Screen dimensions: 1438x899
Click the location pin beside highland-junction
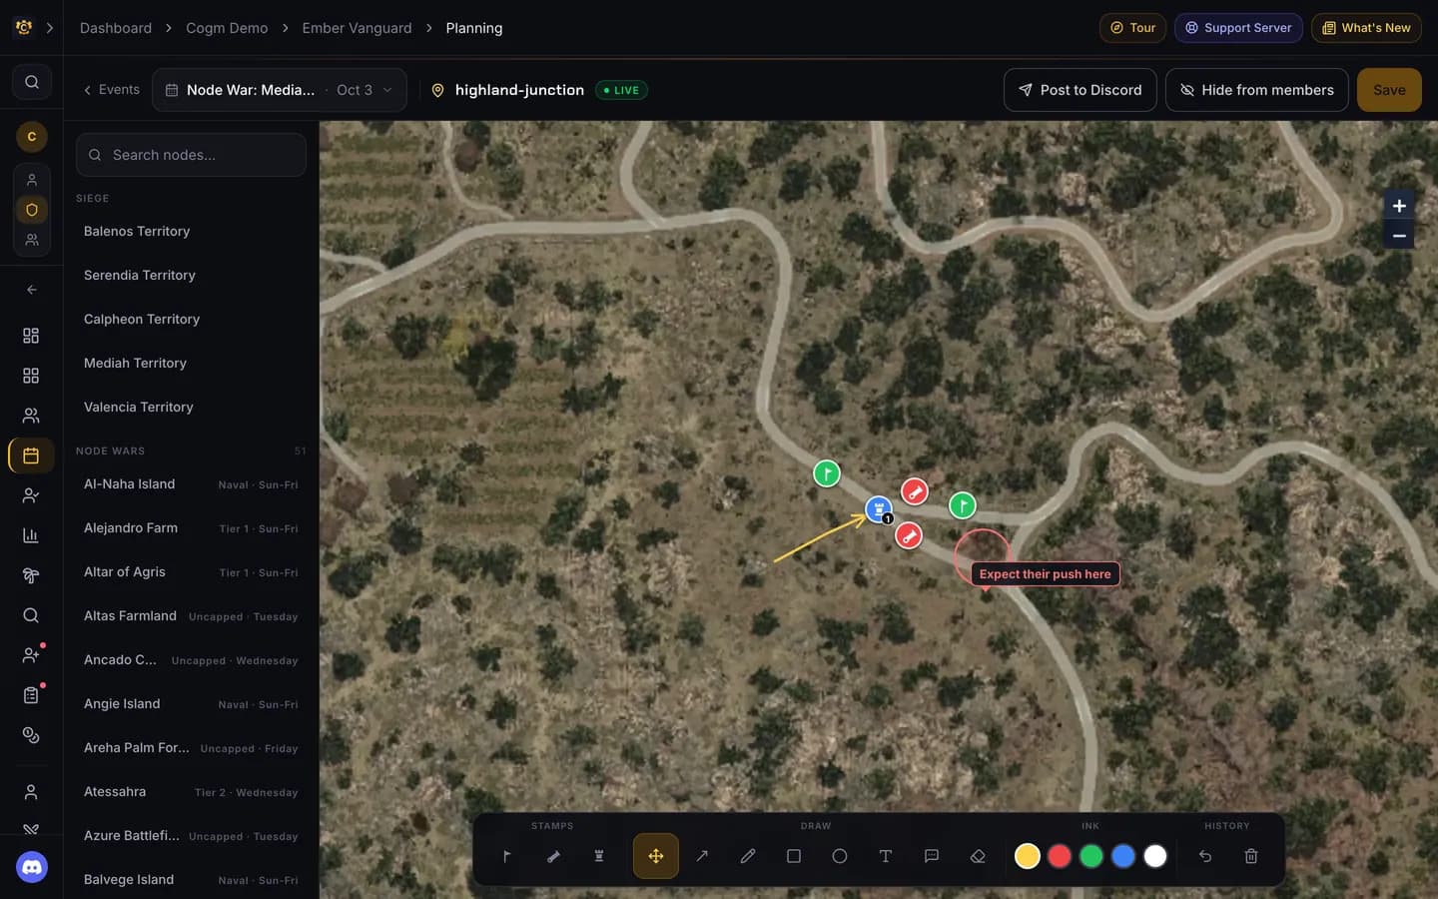pyautogui.click(x=437, y=90)
